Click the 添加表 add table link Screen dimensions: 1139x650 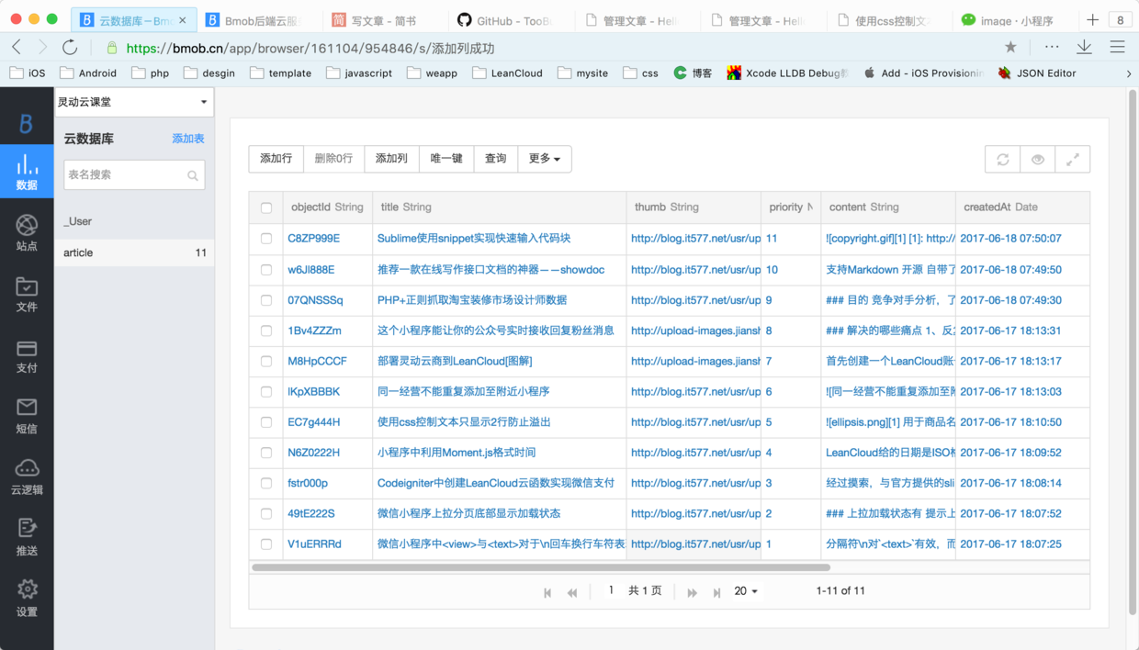pos(188,139)
